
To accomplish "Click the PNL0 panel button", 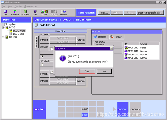I will point(37,42).
